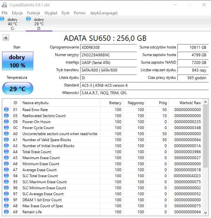Click status icon for Number of Valid Spare Blocks
The image size is (211, 218).
[x=6, y=140]
